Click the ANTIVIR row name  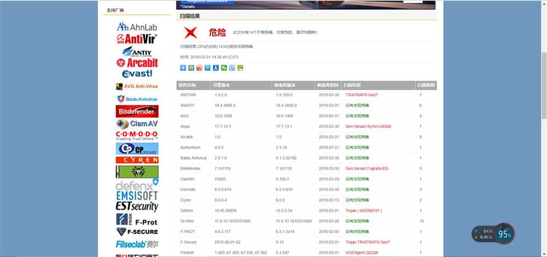(188, 95)
